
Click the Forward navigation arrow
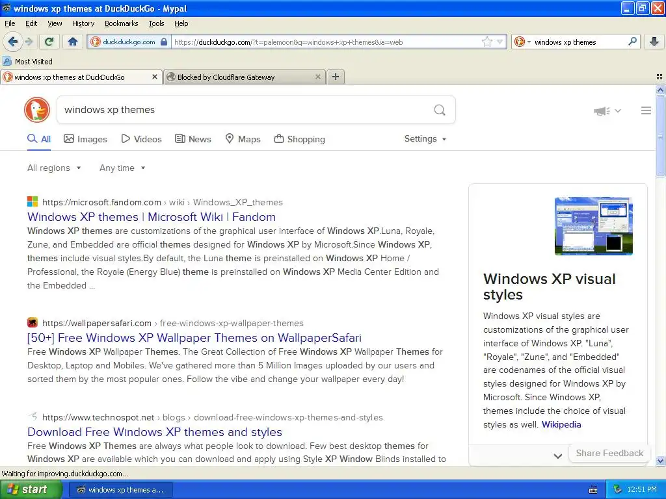tap(29, 42)
